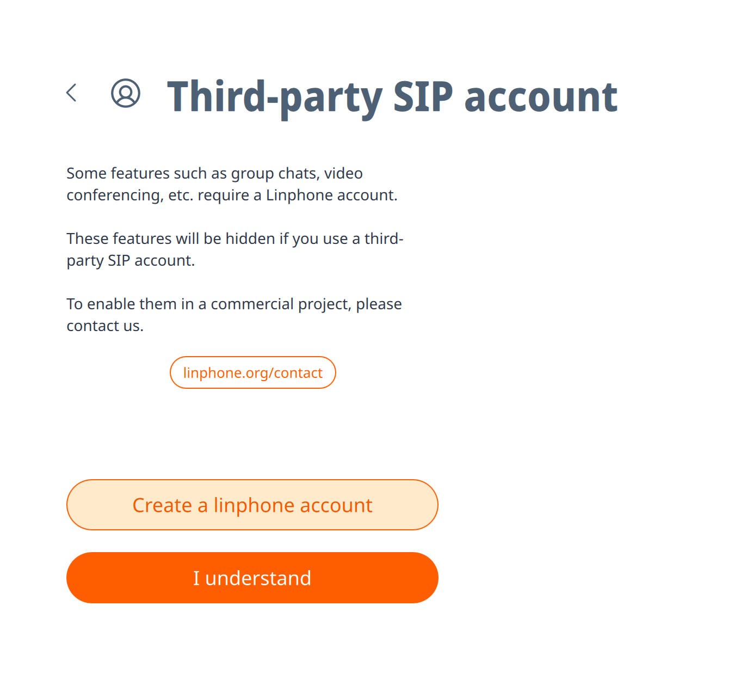
Task: Select the paragraph about group chats
Action: click(232, 184)
